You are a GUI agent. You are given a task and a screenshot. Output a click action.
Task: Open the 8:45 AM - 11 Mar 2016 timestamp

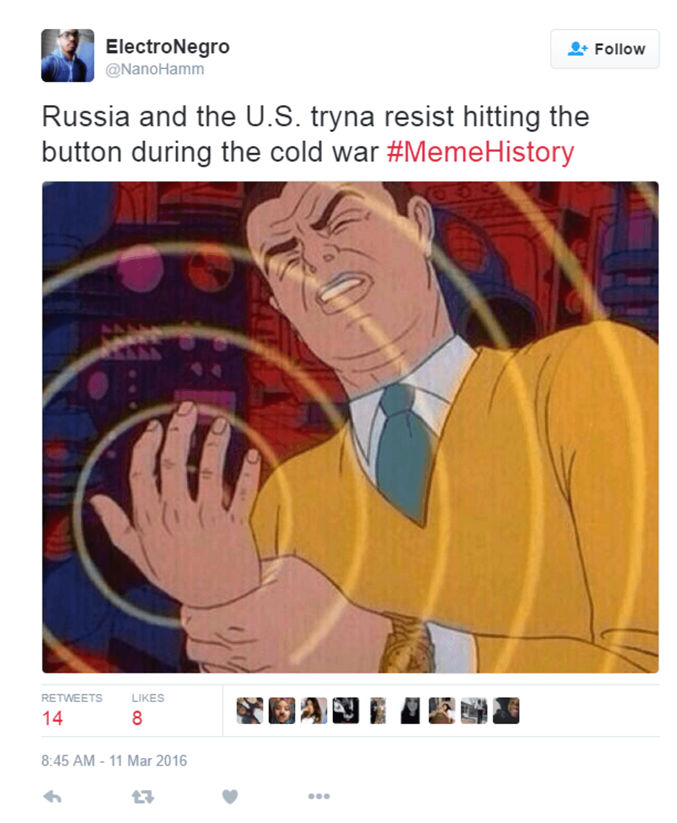(114, 761)
